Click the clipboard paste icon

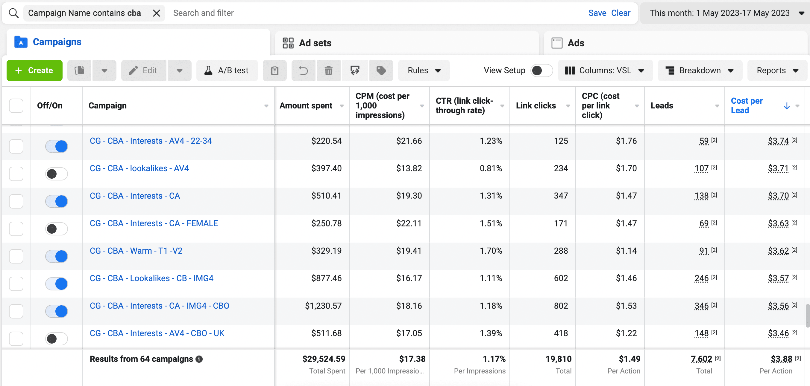click(x=274, y=70)
